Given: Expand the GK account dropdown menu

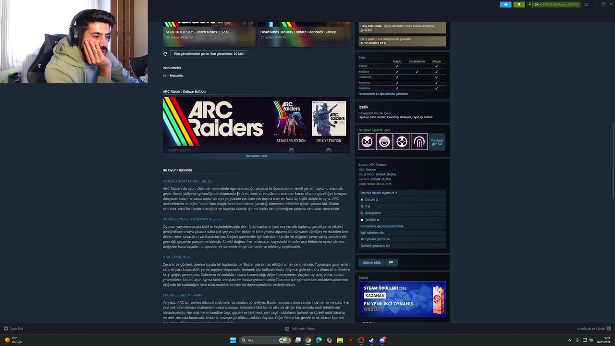Looking at the screenshot, I should (556, 4).
